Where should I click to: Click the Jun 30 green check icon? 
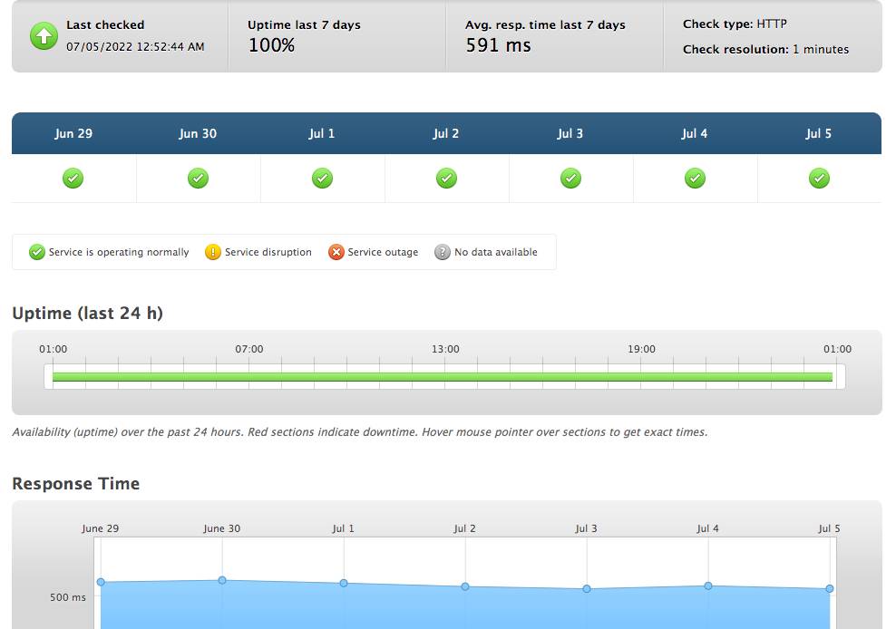tap(198, 179)
